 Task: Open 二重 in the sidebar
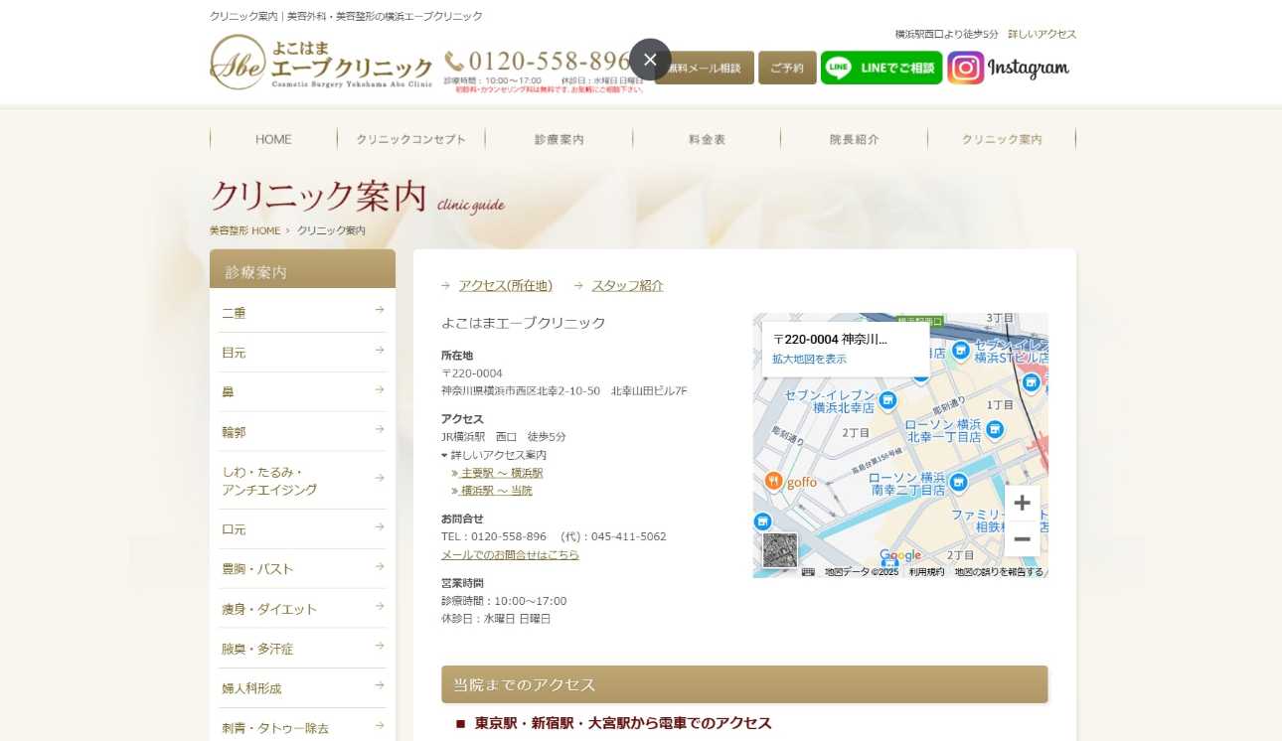coord(302,312)
